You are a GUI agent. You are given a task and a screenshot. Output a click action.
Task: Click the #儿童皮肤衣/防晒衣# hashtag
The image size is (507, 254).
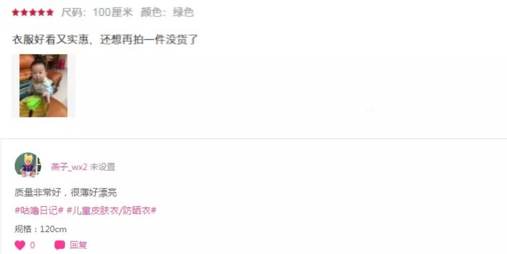(x=112, y=211)
